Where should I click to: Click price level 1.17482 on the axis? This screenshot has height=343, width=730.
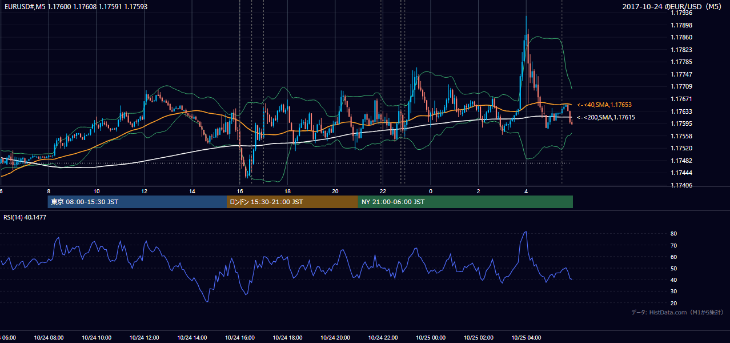[x=681, y=161]
